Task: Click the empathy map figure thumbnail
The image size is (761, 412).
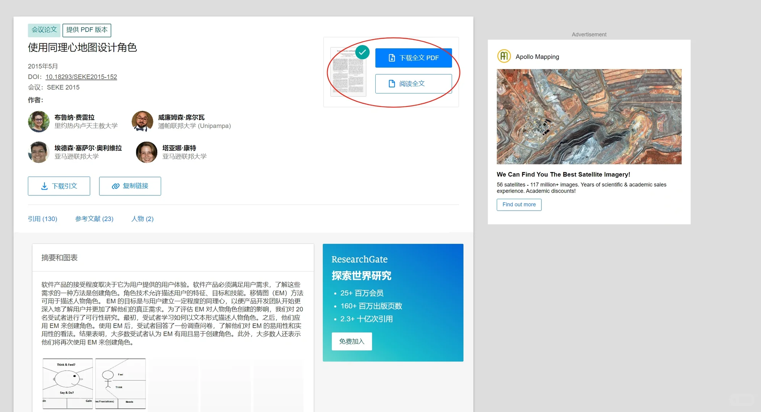Action: [x=68, y=383]
